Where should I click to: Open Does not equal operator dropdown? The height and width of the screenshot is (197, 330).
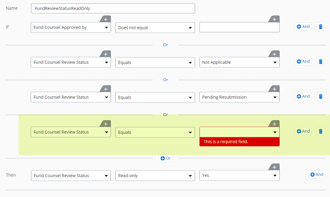click(x=155, y=28)
